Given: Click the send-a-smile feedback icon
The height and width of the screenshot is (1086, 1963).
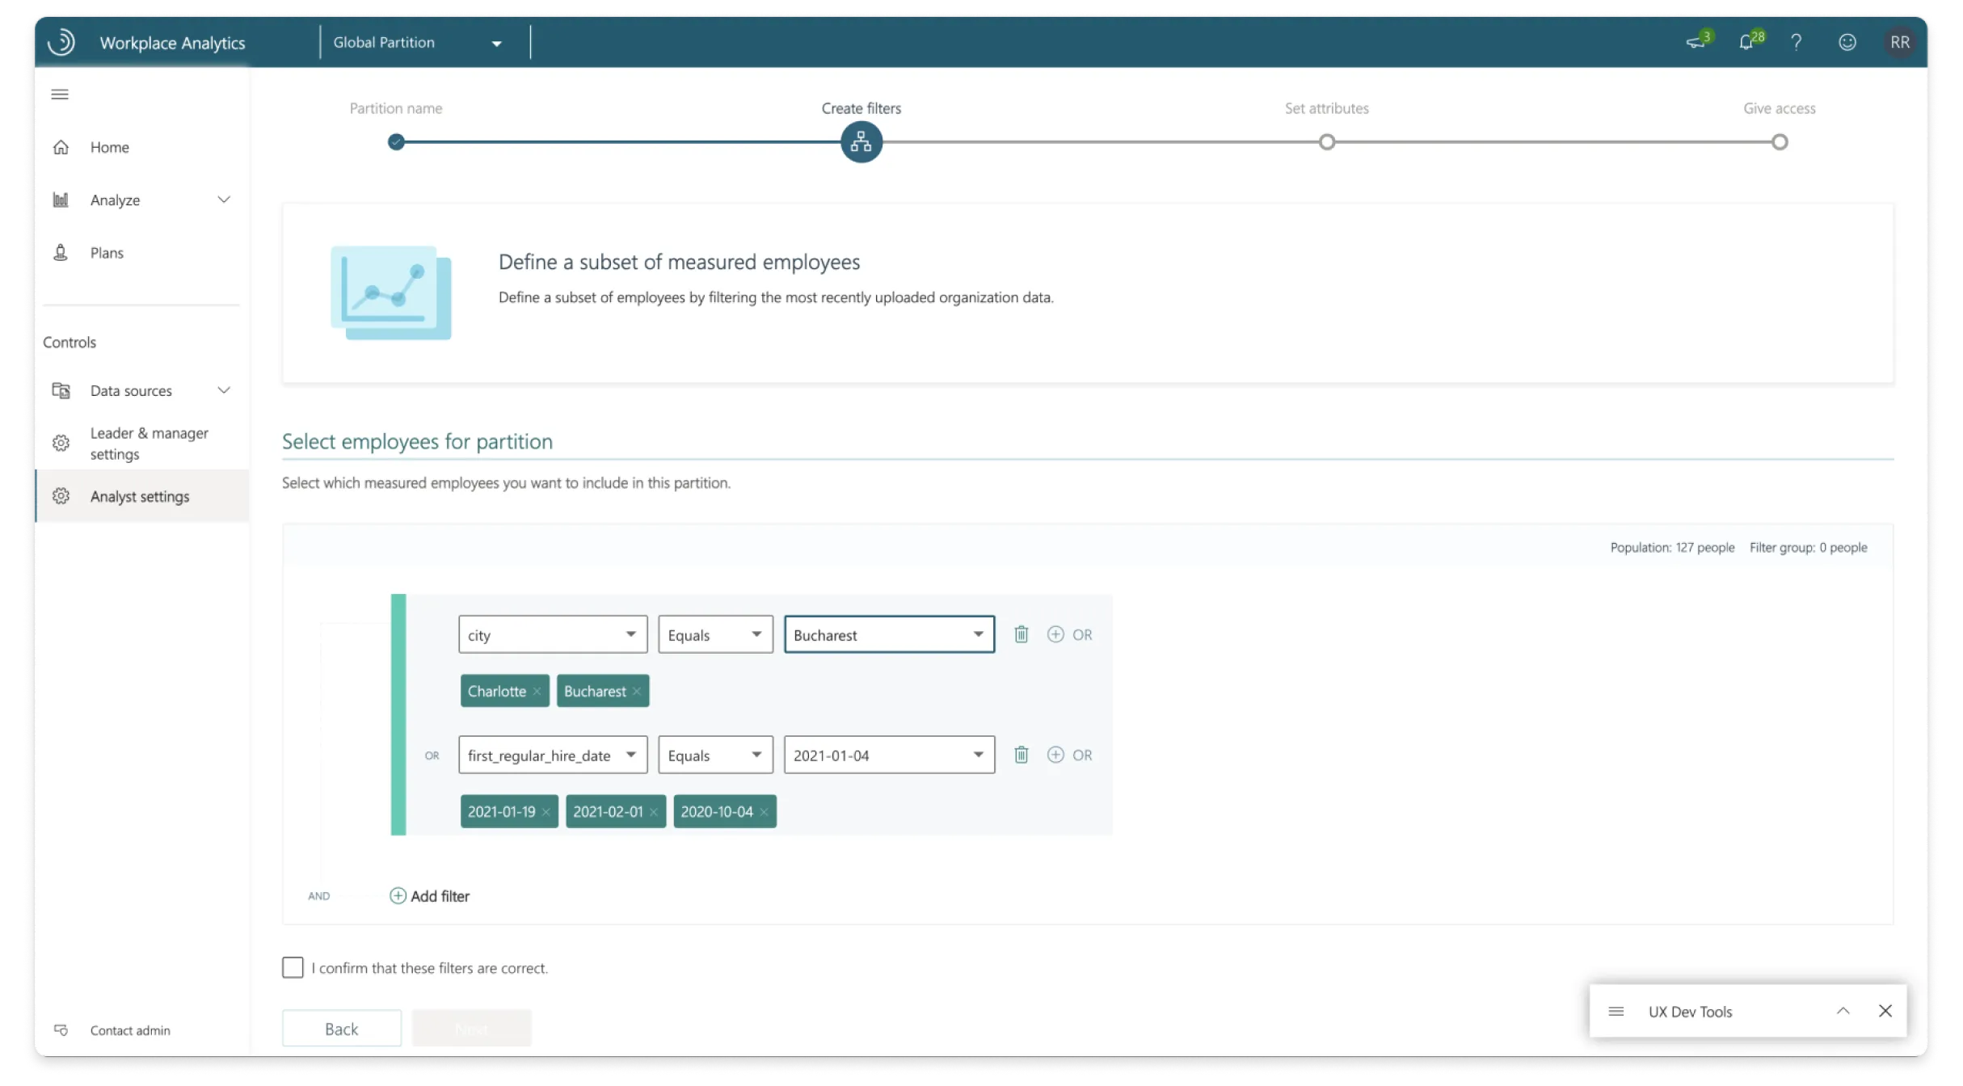Looking at the screenshot, I should (1847, 42).
